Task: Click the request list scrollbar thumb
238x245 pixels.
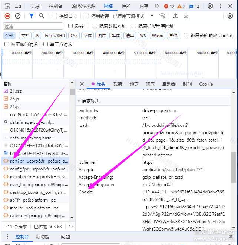Action: pos(72,92)
